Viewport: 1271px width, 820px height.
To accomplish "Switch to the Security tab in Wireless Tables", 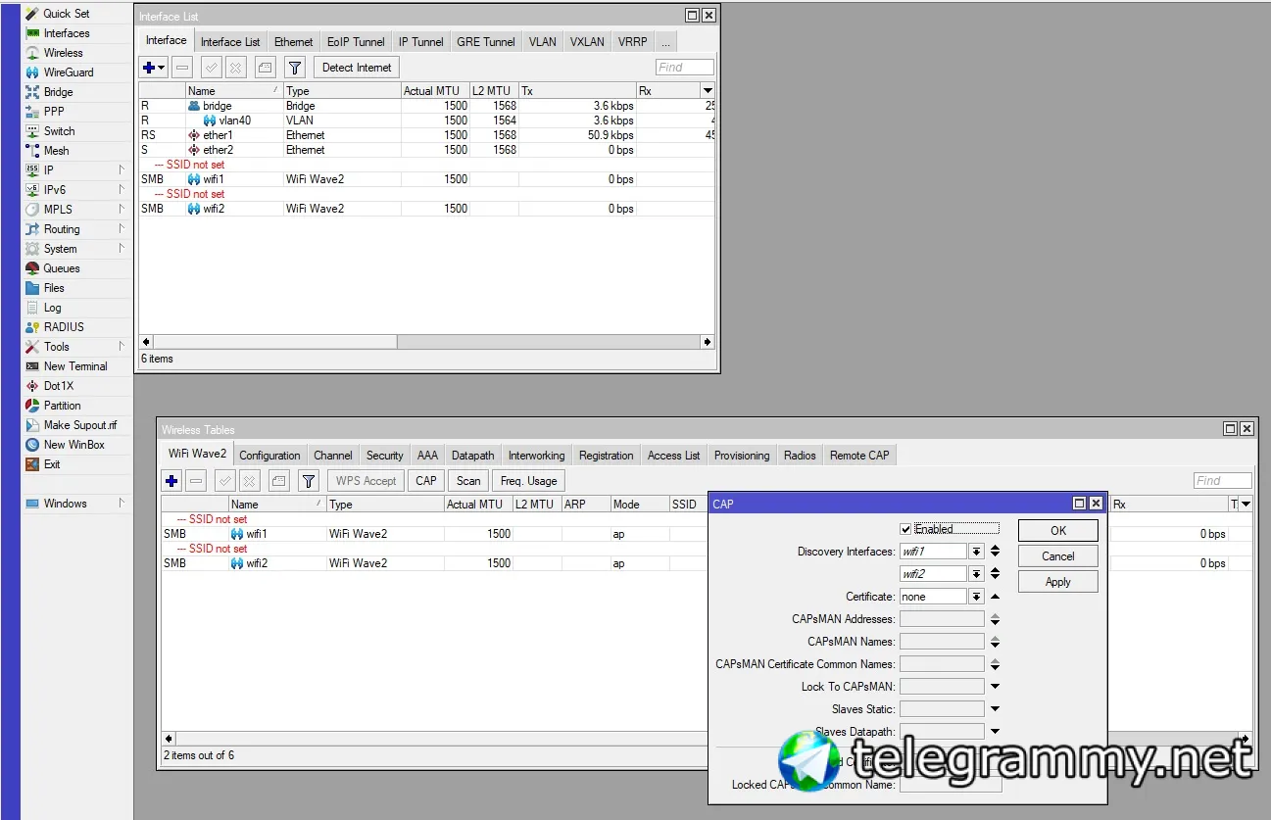I will [x=385, y=456].
